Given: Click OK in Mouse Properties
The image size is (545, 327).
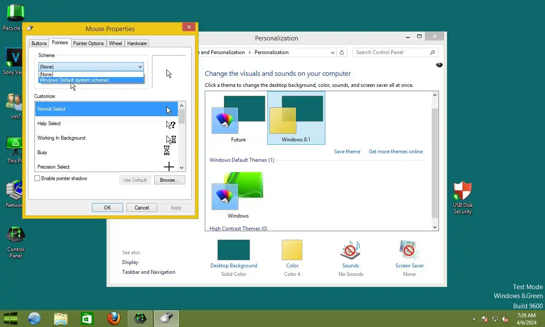Looking at the screenshot, I should point(107,208).
